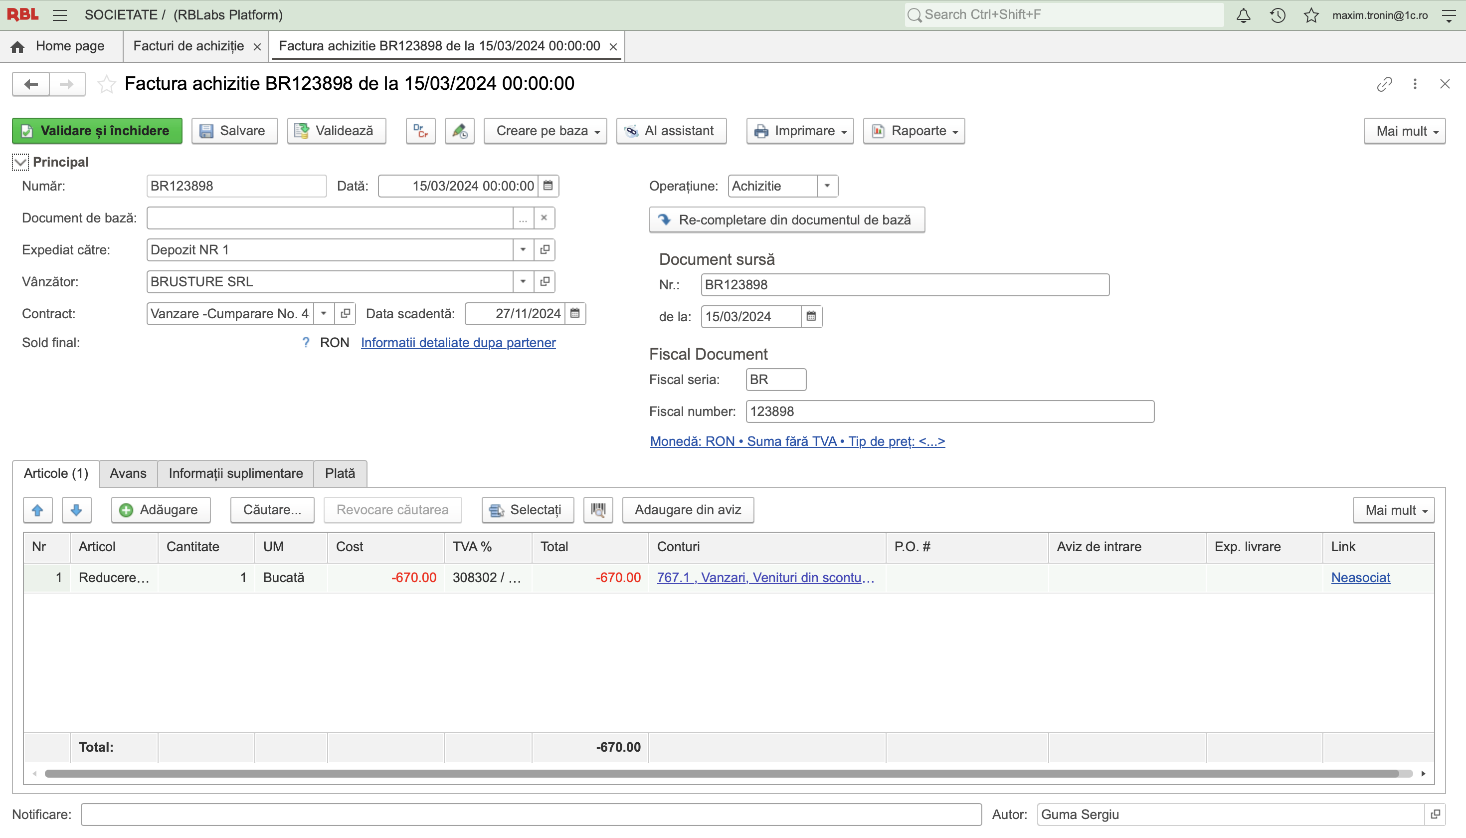Switch to Facturi de achiziție tab

(188, 46)
